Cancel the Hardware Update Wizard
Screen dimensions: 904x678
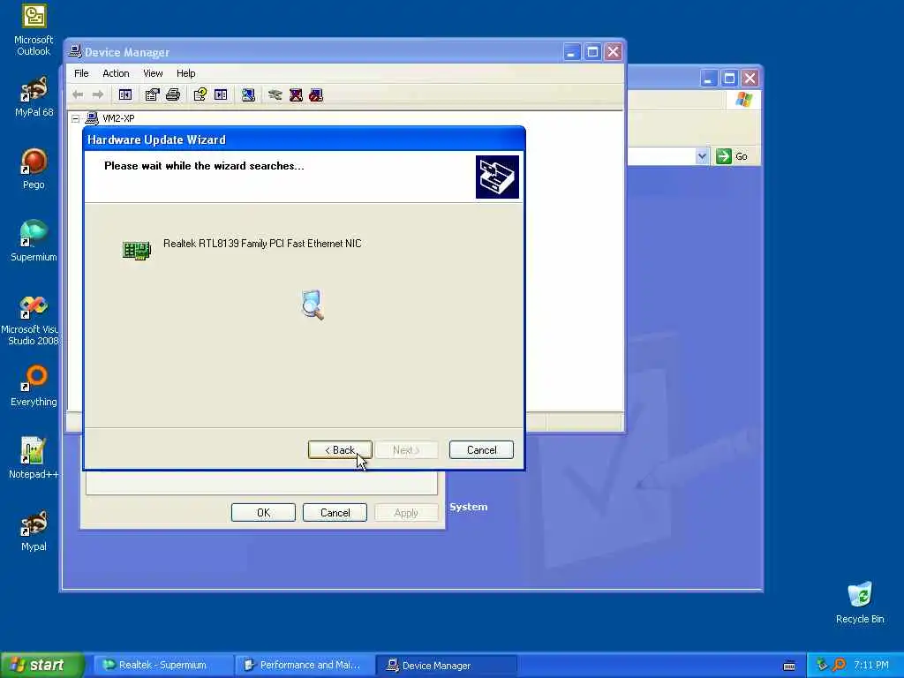[481, 449]
